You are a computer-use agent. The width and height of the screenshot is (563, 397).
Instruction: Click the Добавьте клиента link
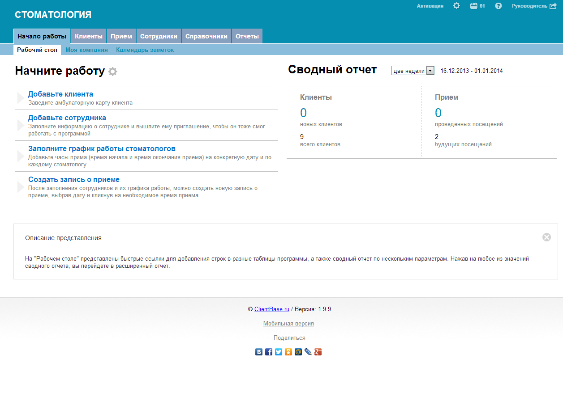click(60, 94)
